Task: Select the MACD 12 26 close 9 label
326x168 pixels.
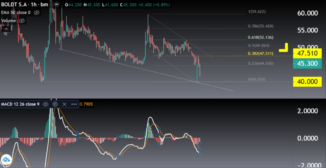Action: tap(20, 104)
